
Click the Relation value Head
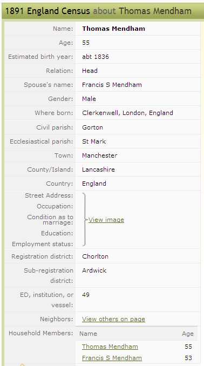[90, 71]
